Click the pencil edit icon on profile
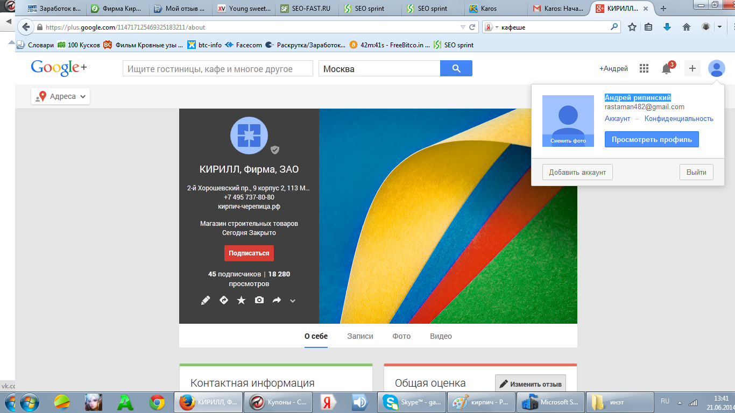735x413 pixels. coord(206,300)
